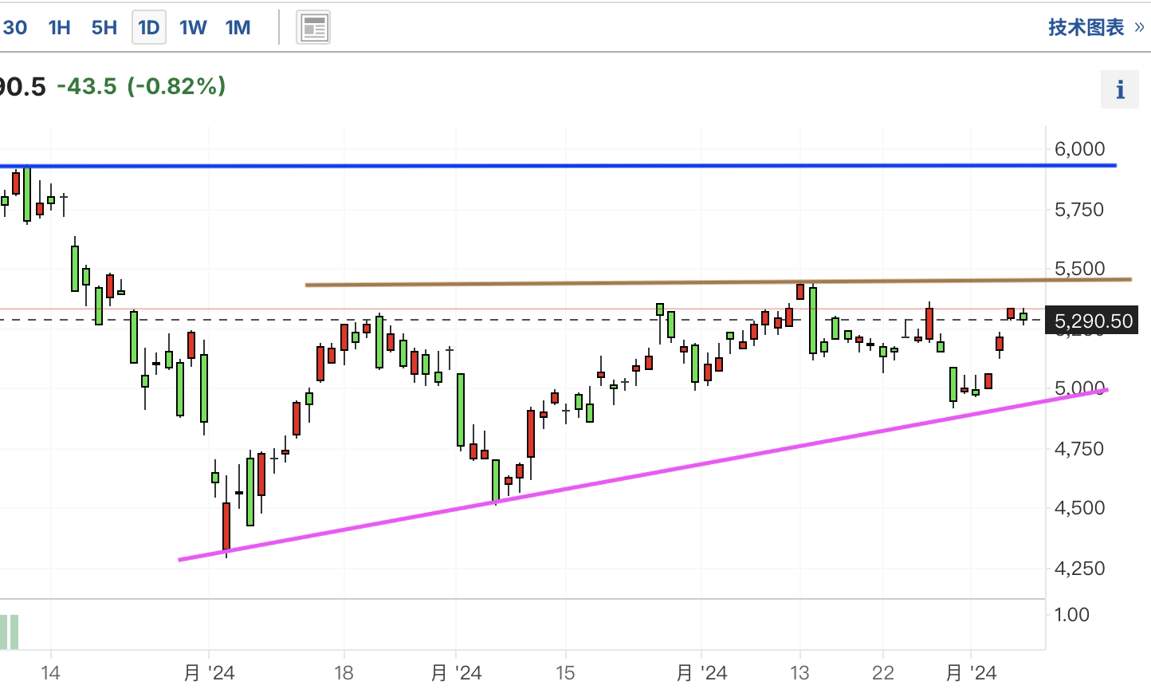
Task: Select the brown horizontal trend line
Action: [x=717, y=282]
